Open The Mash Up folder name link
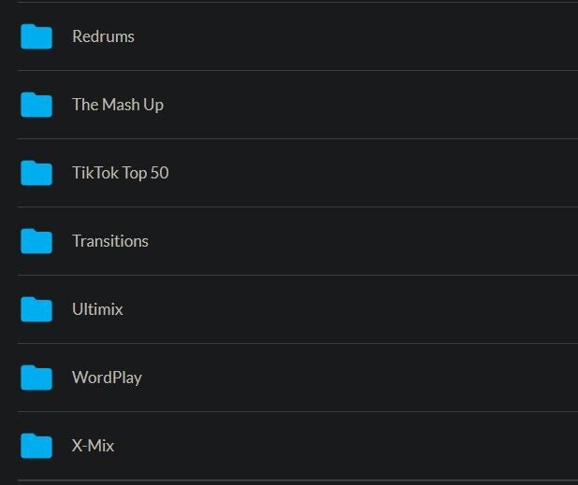578x485 pixels. (x=118, y=105)
